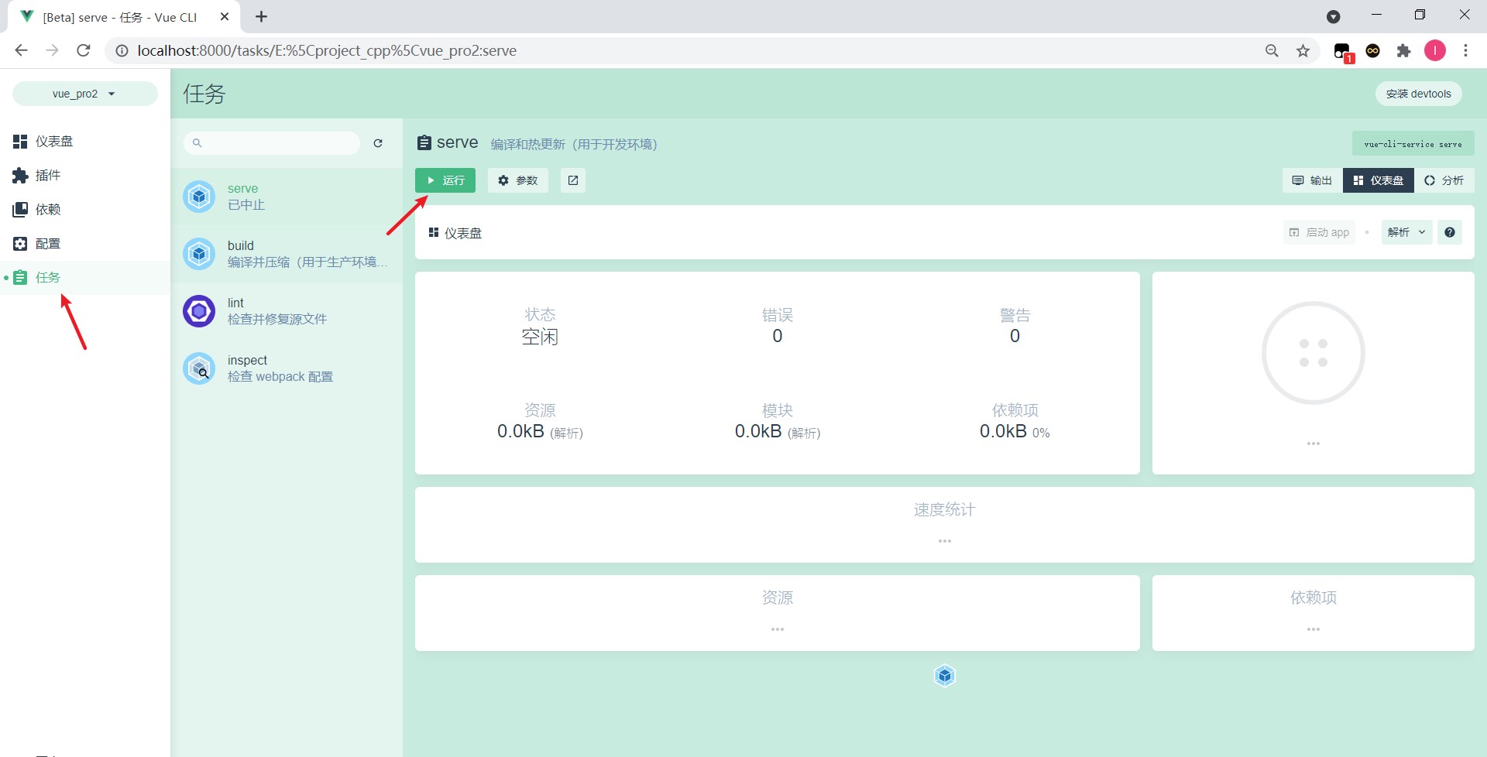The height and width of the screenshot is (757, 1487).
Task: Click the 状态 空闲 status value
Action: [x=540, y=337]
